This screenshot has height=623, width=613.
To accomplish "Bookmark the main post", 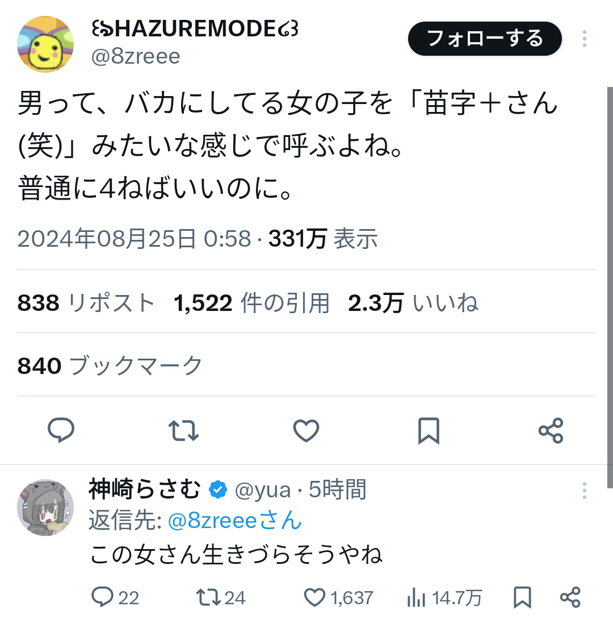I will click(x=429, y=431).
